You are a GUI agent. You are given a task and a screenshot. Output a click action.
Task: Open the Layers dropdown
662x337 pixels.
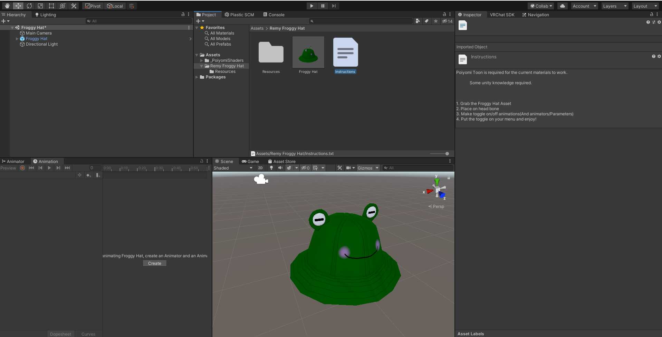[x=615, y=6]
